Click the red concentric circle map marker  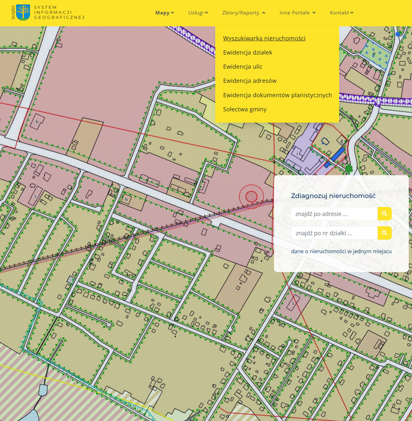pyautogui.click(x=251, y=196)
